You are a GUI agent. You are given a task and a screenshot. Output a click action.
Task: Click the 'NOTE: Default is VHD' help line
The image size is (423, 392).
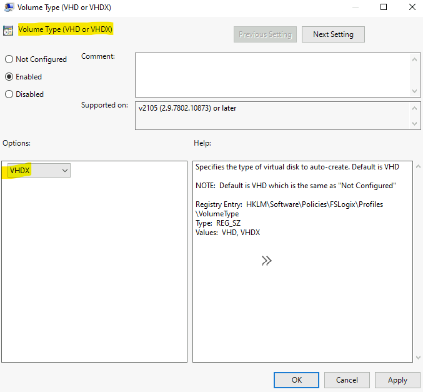(296, 186)
